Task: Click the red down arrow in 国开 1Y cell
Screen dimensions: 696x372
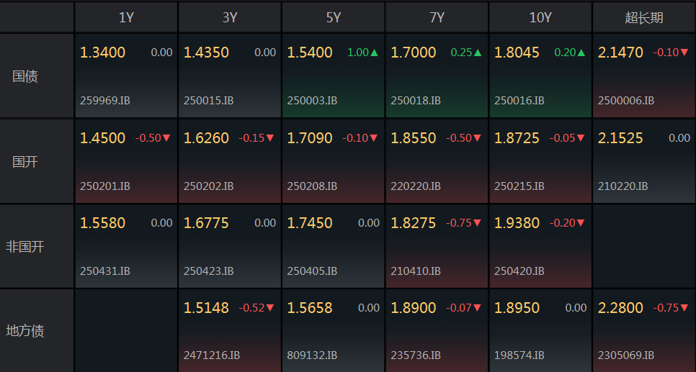Action: (x=166, y=138)
